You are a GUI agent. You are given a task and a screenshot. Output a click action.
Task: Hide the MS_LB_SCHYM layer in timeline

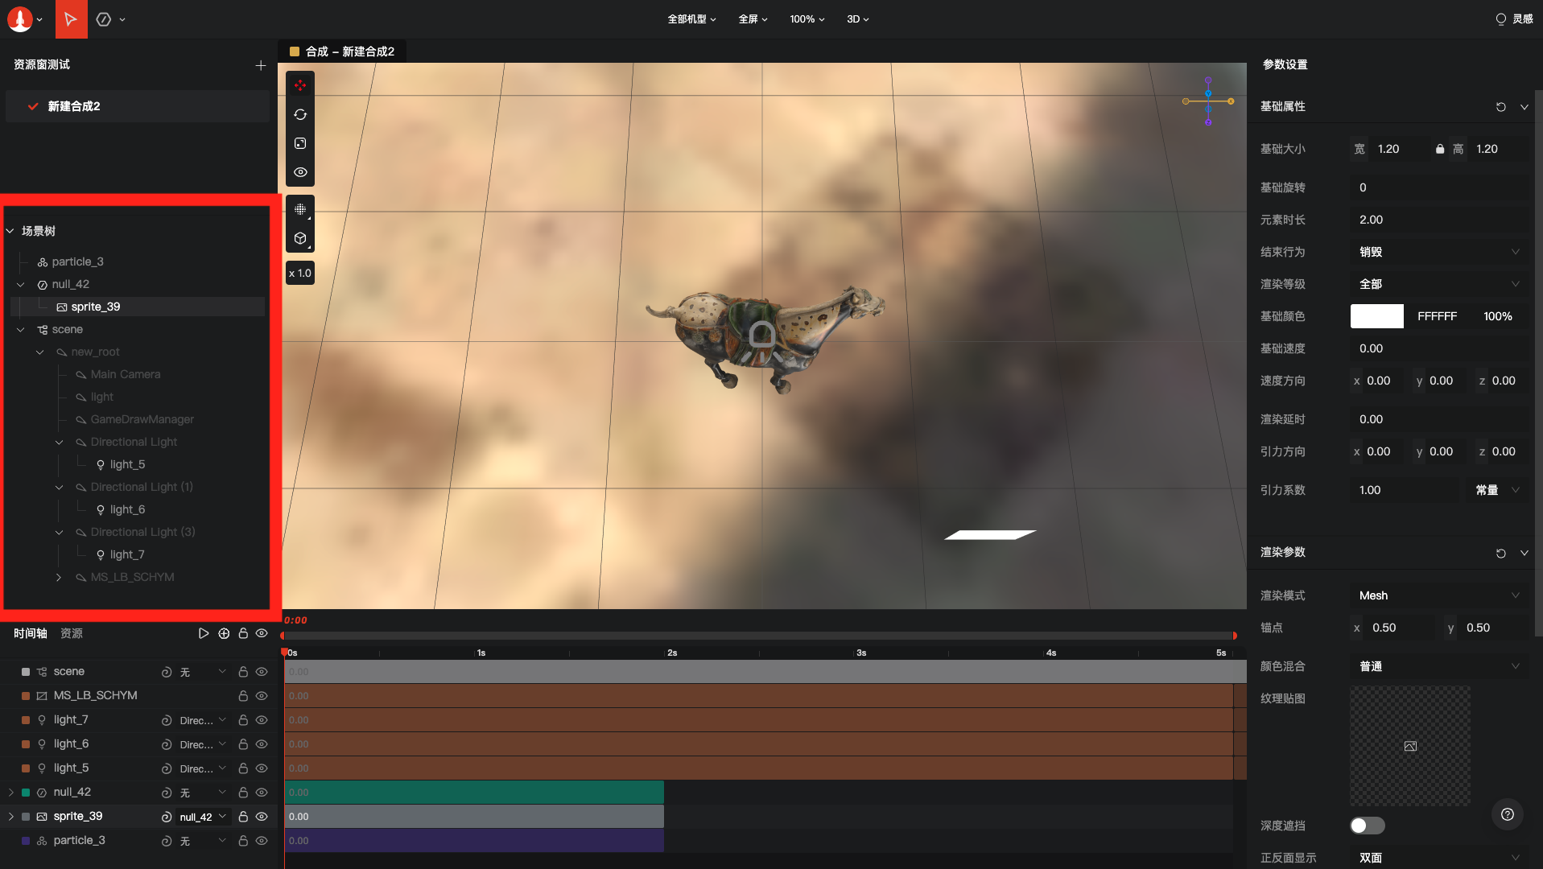tap(262, 696)
